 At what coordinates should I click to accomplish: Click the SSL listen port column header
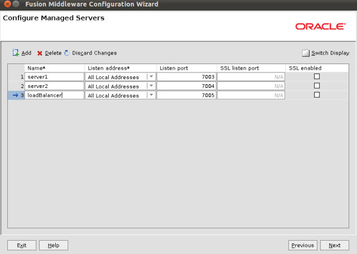pyautogui.click(x=251, y=68)
